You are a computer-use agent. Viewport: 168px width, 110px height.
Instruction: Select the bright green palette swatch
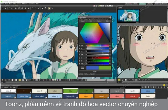(70, 91)
